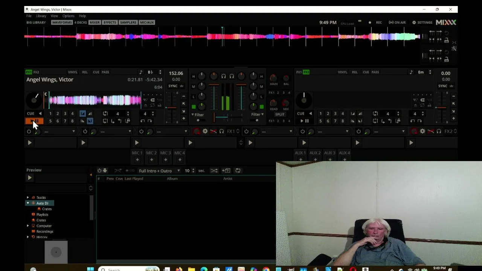This screenshot has width=482, height=271.
Task: Toggle the MIXER section
Action: coord(95,22)
